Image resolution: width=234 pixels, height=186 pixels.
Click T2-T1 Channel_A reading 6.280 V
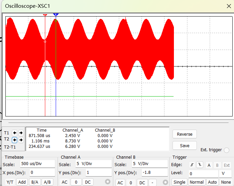pyautogui.click(x=73, y=146)
